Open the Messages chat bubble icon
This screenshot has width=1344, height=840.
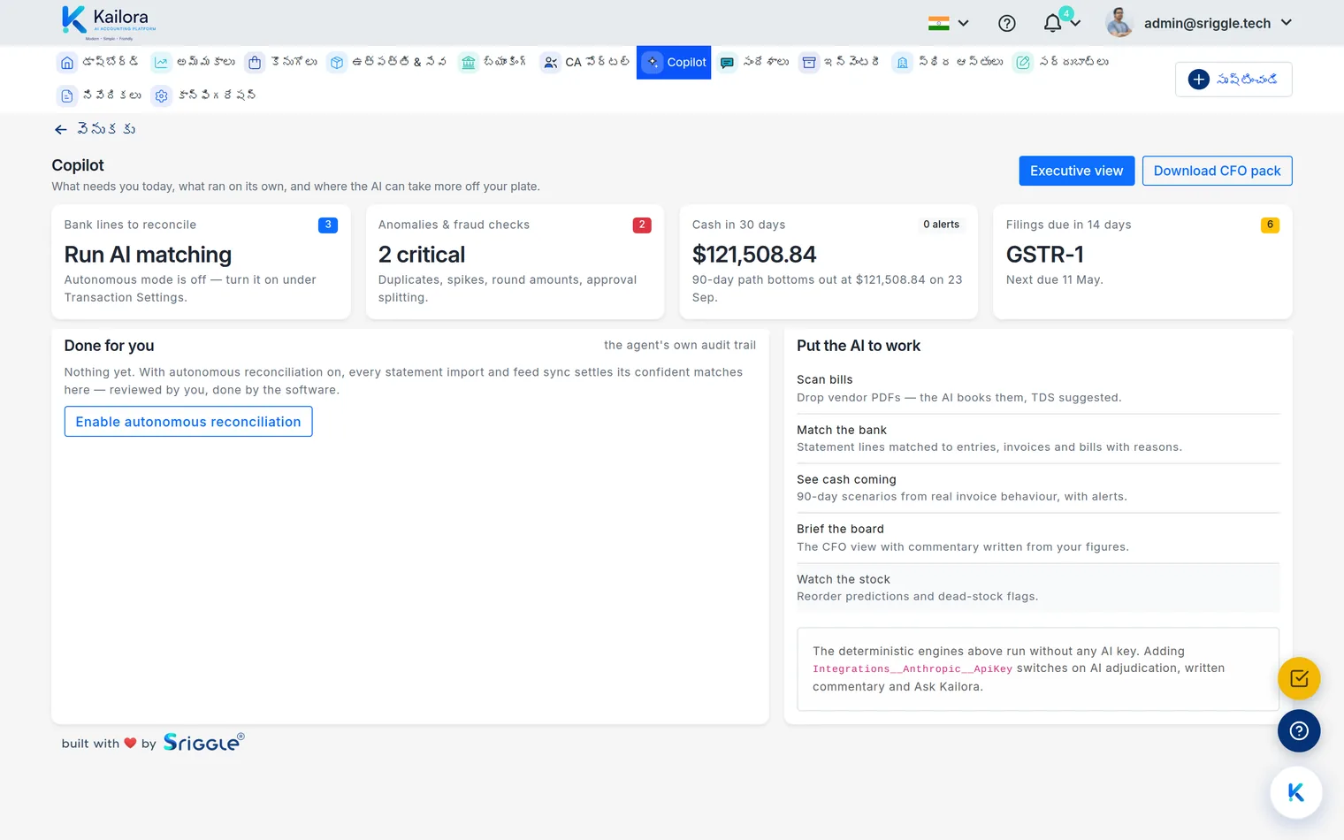[727, 63]
